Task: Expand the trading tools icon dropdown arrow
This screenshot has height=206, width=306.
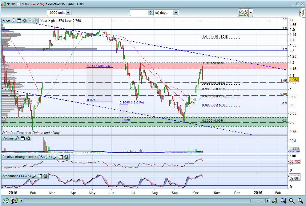Action: [251, 13]
